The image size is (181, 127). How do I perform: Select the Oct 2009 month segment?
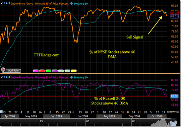pos(157,116)
